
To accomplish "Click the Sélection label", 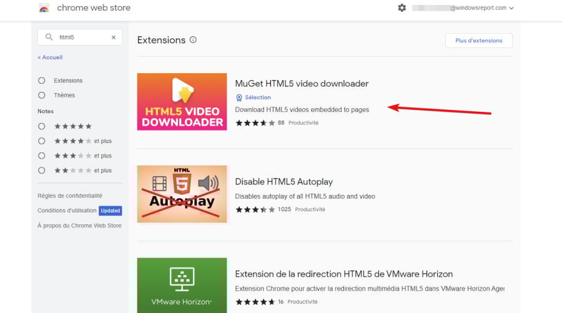I will click(x=258, y=97).
